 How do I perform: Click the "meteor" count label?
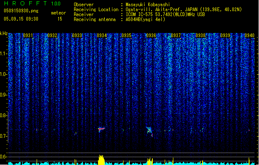58,13
